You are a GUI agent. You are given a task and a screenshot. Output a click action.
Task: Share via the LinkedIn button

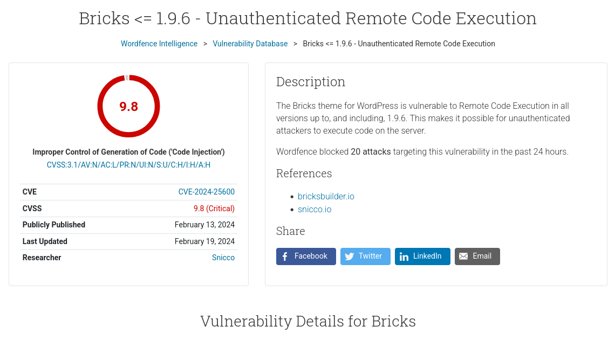[x=422, y=256]
